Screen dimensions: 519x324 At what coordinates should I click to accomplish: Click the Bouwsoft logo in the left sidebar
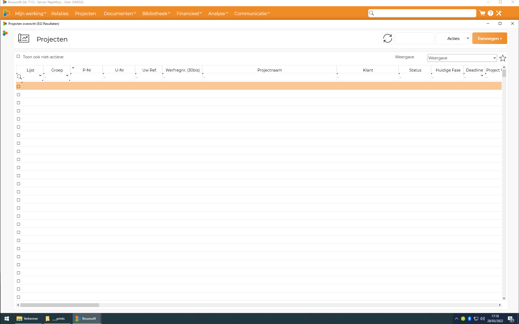point(5,33)
